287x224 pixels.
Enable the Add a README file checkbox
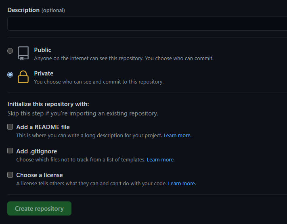pos(10,127)
